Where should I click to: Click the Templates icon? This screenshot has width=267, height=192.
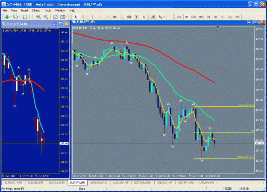click(x=62, y=17)
